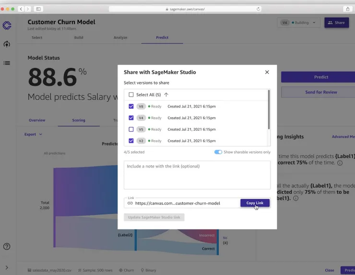Click the link chain icon in Link field
Viewport: 355px width, 275px height.
click(x=130, y=203)
